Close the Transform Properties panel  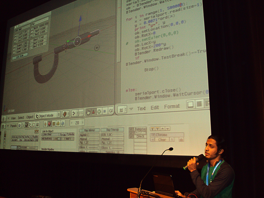pyautogui.click(x=16, y=27)
